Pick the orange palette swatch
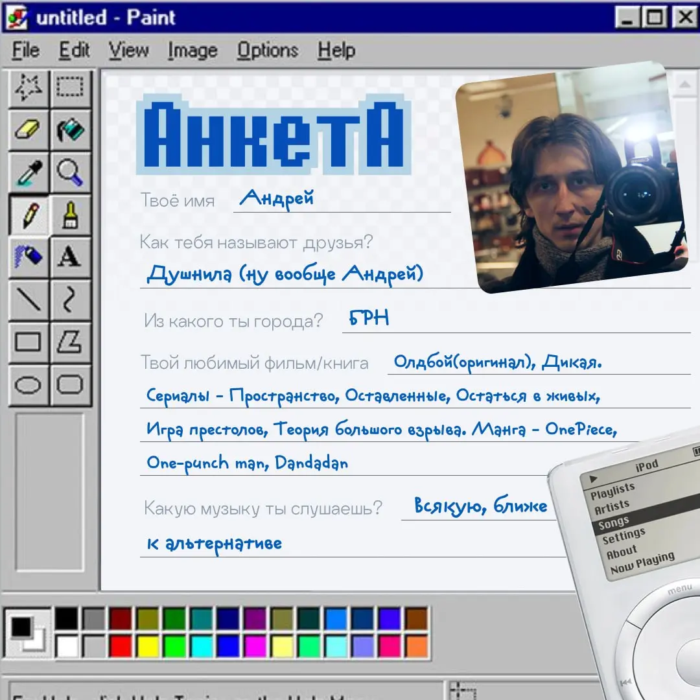700x700 pixels. click(x=417, y=646)
